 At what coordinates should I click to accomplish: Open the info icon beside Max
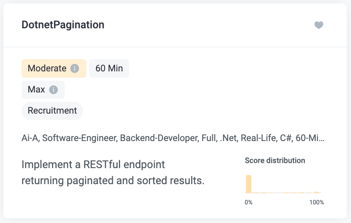coord(53,90)
